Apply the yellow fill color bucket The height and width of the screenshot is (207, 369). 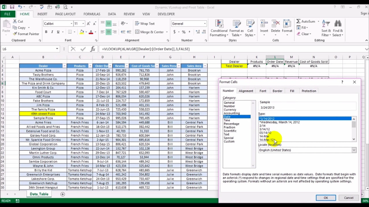(x=82, y=32)
